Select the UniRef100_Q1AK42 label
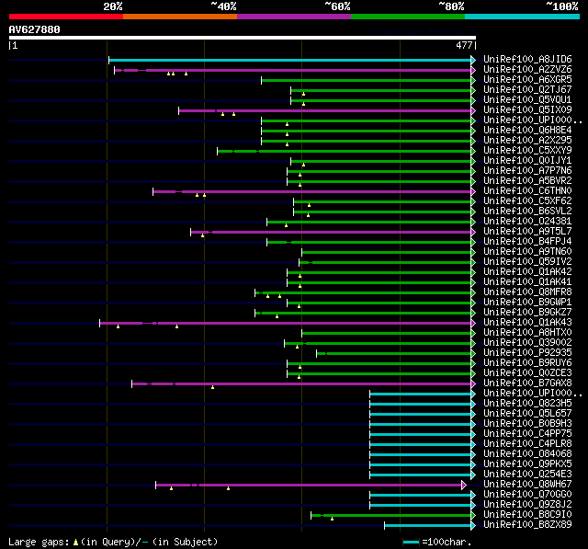588x549 pixels. pyautogui.click(x=527, y=272)
